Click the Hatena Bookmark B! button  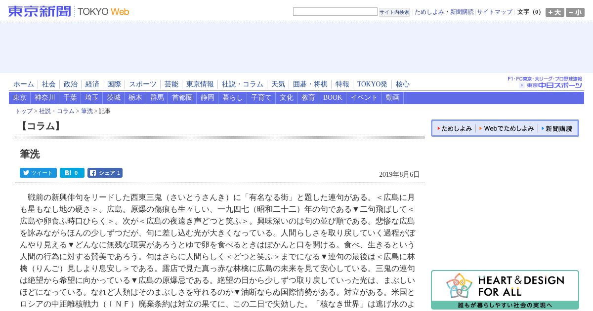coord(72,173)
